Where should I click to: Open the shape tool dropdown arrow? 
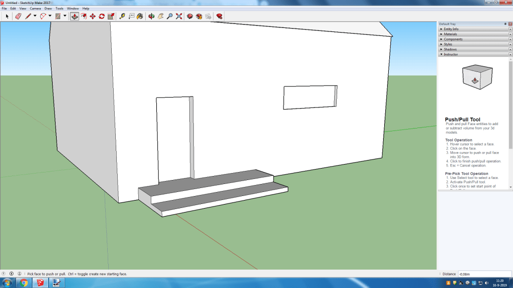point(65,16)
